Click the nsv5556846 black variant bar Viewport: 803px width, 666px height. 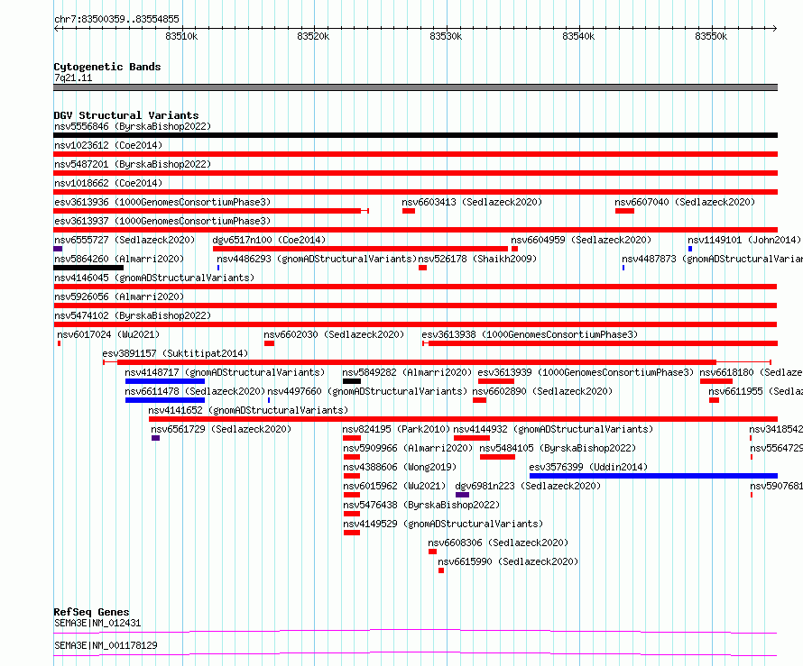coord(415,135)
